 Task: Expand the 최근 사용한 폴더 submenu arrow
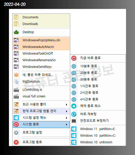(67, 105)
